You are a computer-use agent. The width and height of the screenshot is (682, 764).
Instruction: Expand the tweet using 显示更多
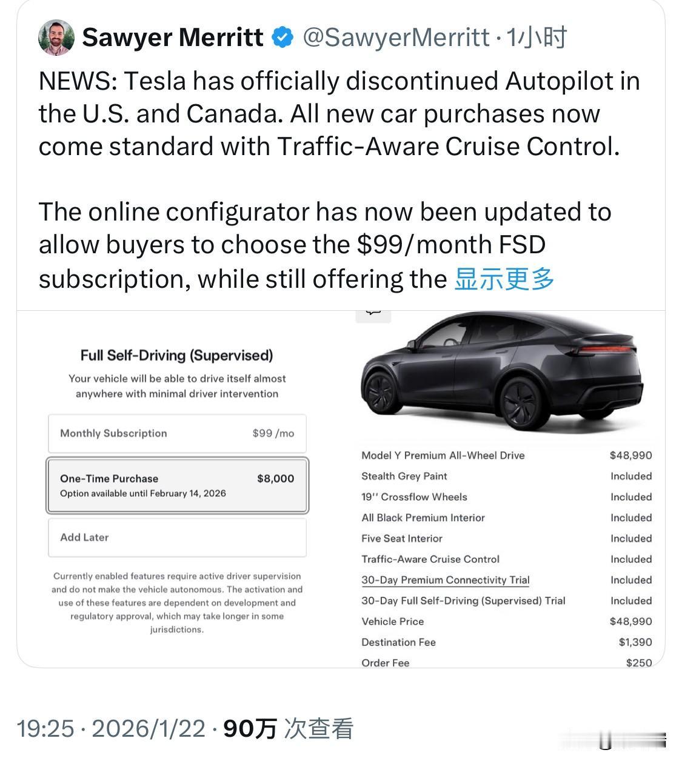[504, 279]
